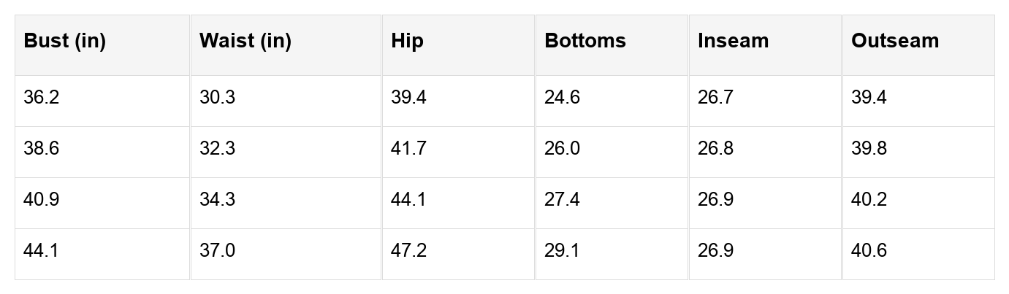1009x294 pixels.
Task: Select the "Bottoms" column header
Action: click(585, 41)
